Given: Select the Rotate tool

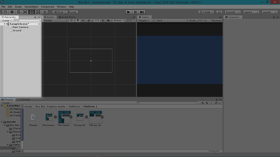Looking at the screenshot, I should (x=19, y=12).
